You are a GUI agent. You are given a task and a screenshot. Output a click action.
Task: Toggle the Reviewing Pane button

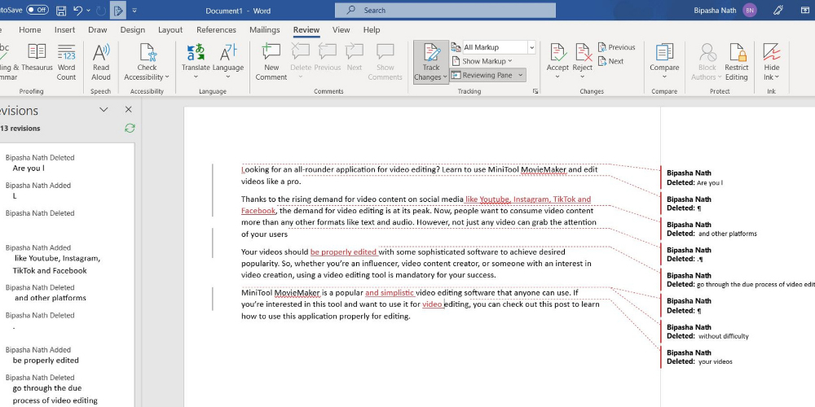click(x=482, y=75)
